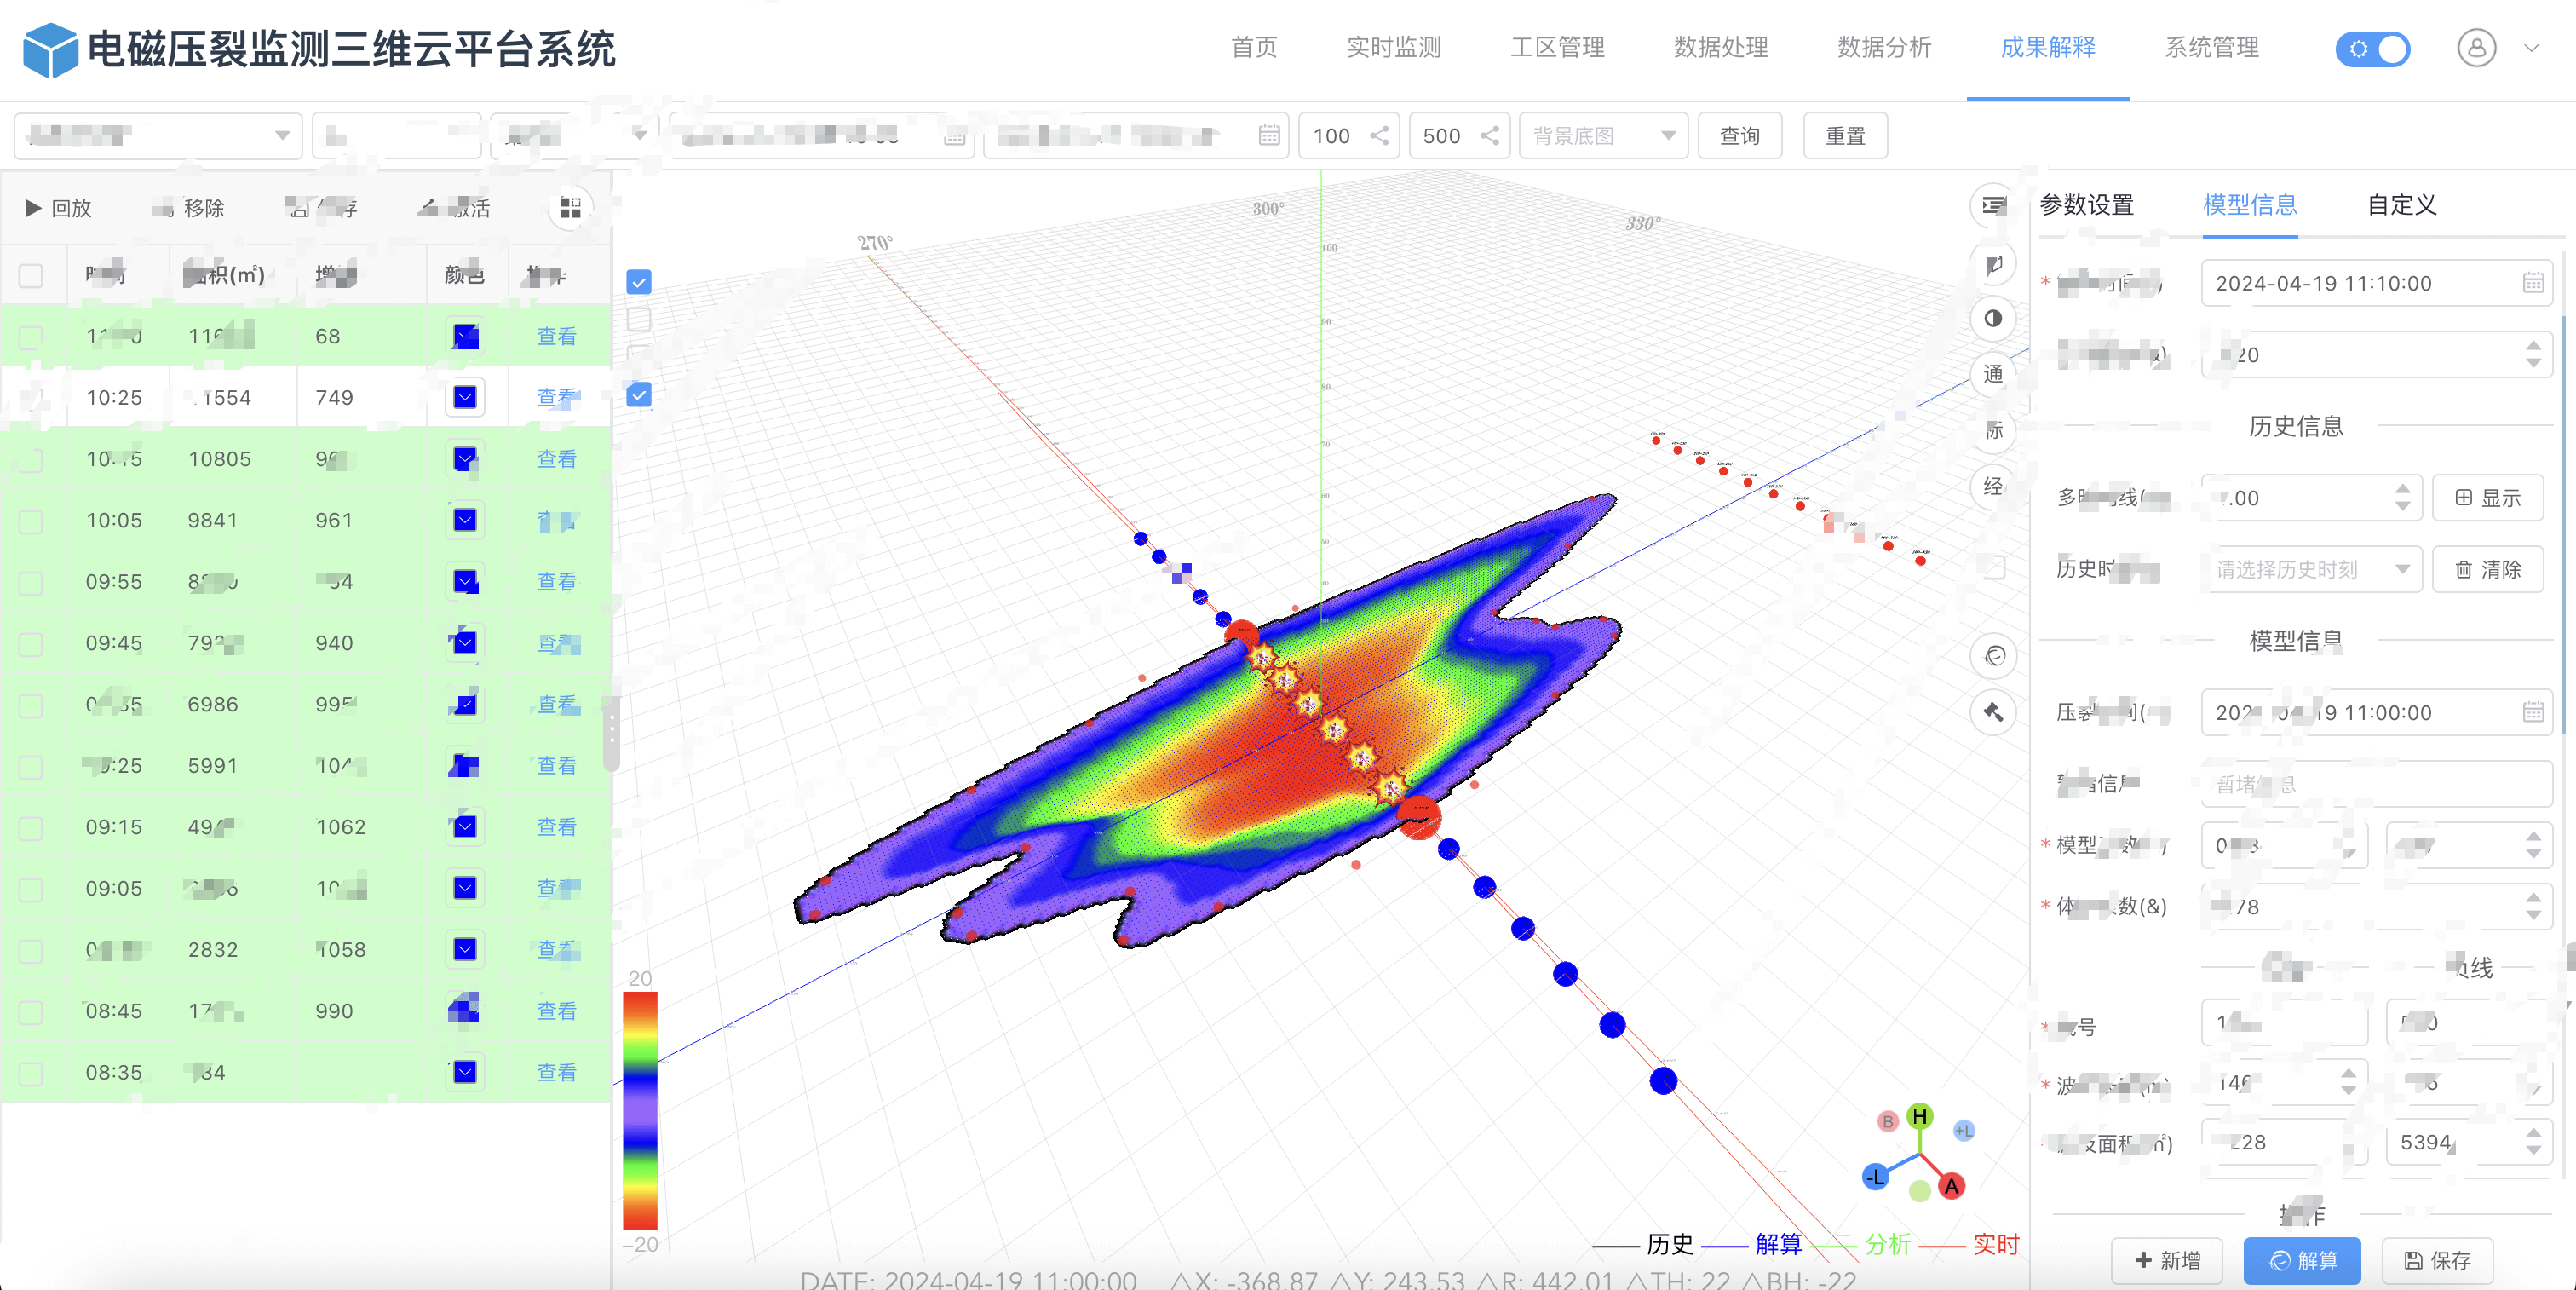
Task: Click share icon next to 500
Action: click(x=1490, y=136)
